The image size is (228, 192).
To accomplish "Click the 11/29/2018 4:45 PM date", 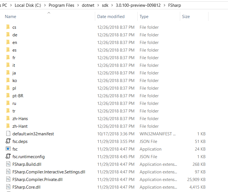I will click(x=116, y=157).
